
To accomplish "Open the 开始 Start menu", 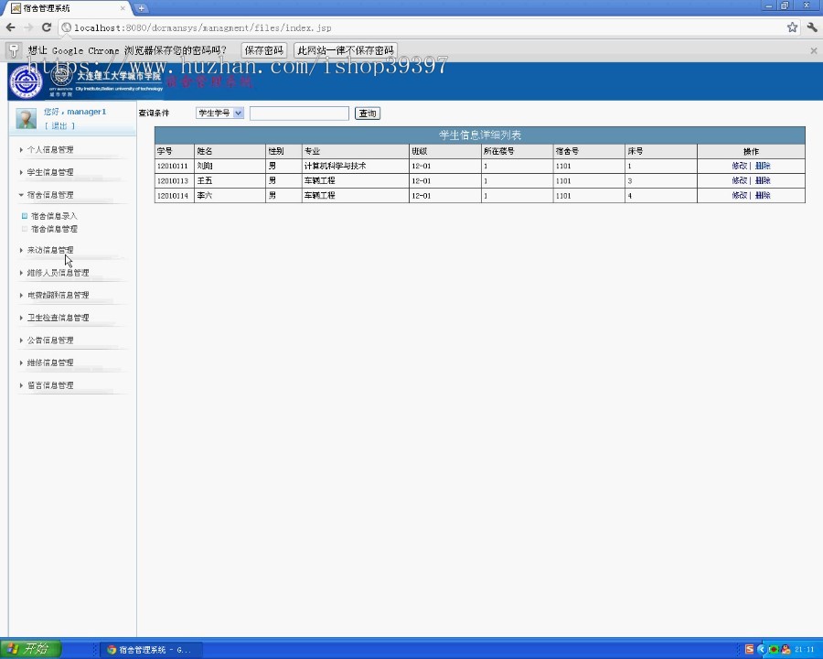I will pos(30,649).
